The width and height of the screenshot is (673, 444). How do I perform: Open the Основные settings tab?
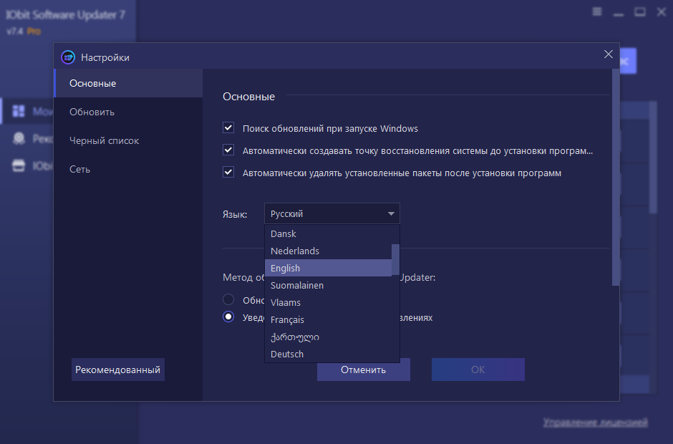(x=128, y=83)
